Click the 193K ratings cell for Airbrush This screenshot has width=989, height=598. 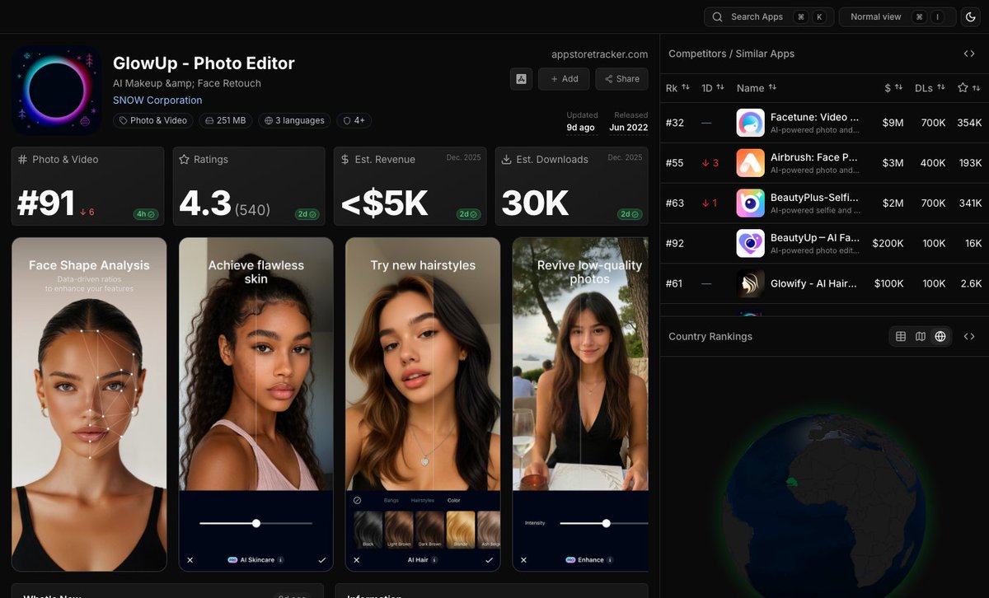pyautogui.click(x=970, y=163)
